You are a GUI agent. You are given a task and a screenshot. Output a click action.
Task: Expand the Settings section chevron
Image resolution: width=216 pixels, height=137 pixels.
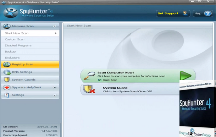55,95
